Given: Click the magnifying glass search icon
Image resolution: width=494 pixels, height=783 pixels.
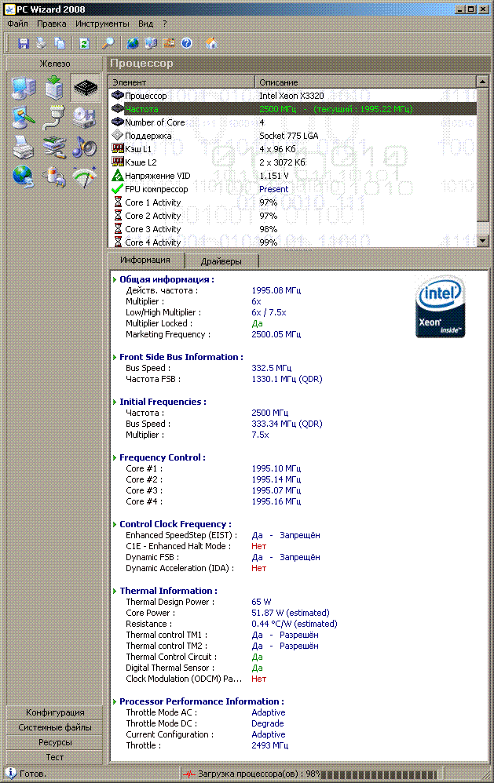Looking at the screenshot, I should coord(109,43).
